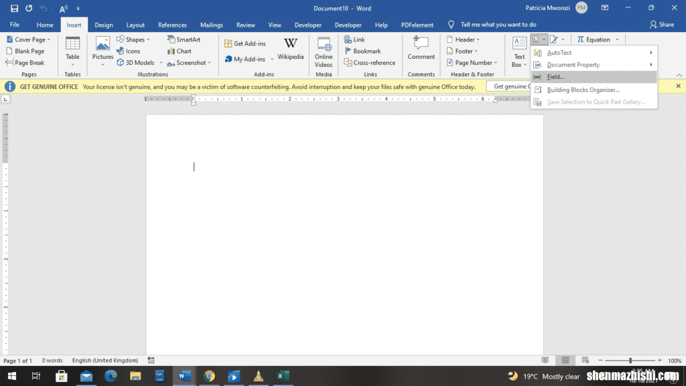
Task: Insert an Equation
Action: click(x=594, y=40)
